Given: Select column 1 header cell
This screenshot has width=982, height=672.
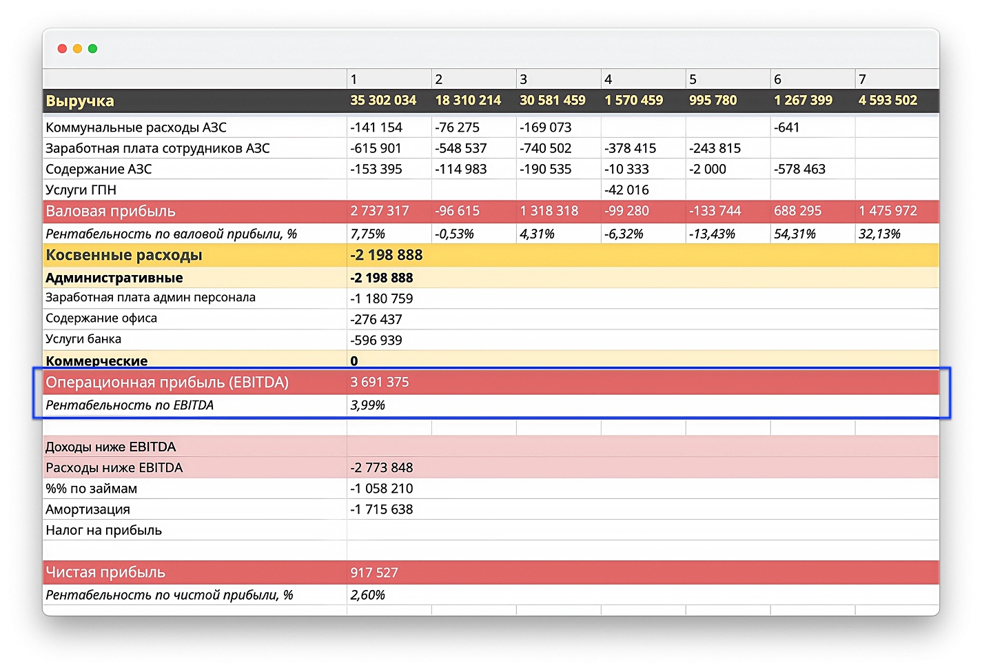Looking at the screenshot, I should pyautogui.click(x=389, y=79).
